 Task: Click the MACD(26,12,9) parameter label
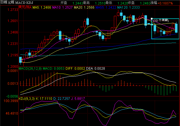[30, 69]
